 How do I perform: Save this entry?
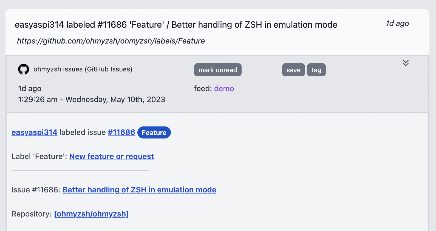pos(293,70)
